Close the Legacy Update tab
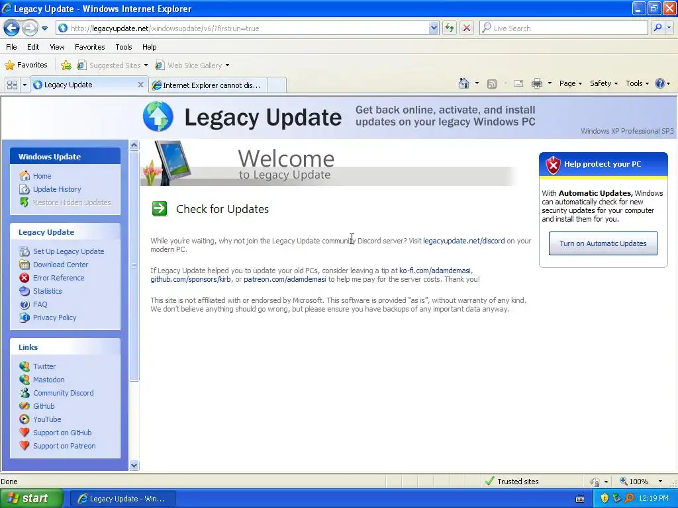Image resolution: width=678 pixels, height=508 pixels. tap(140, 85)
